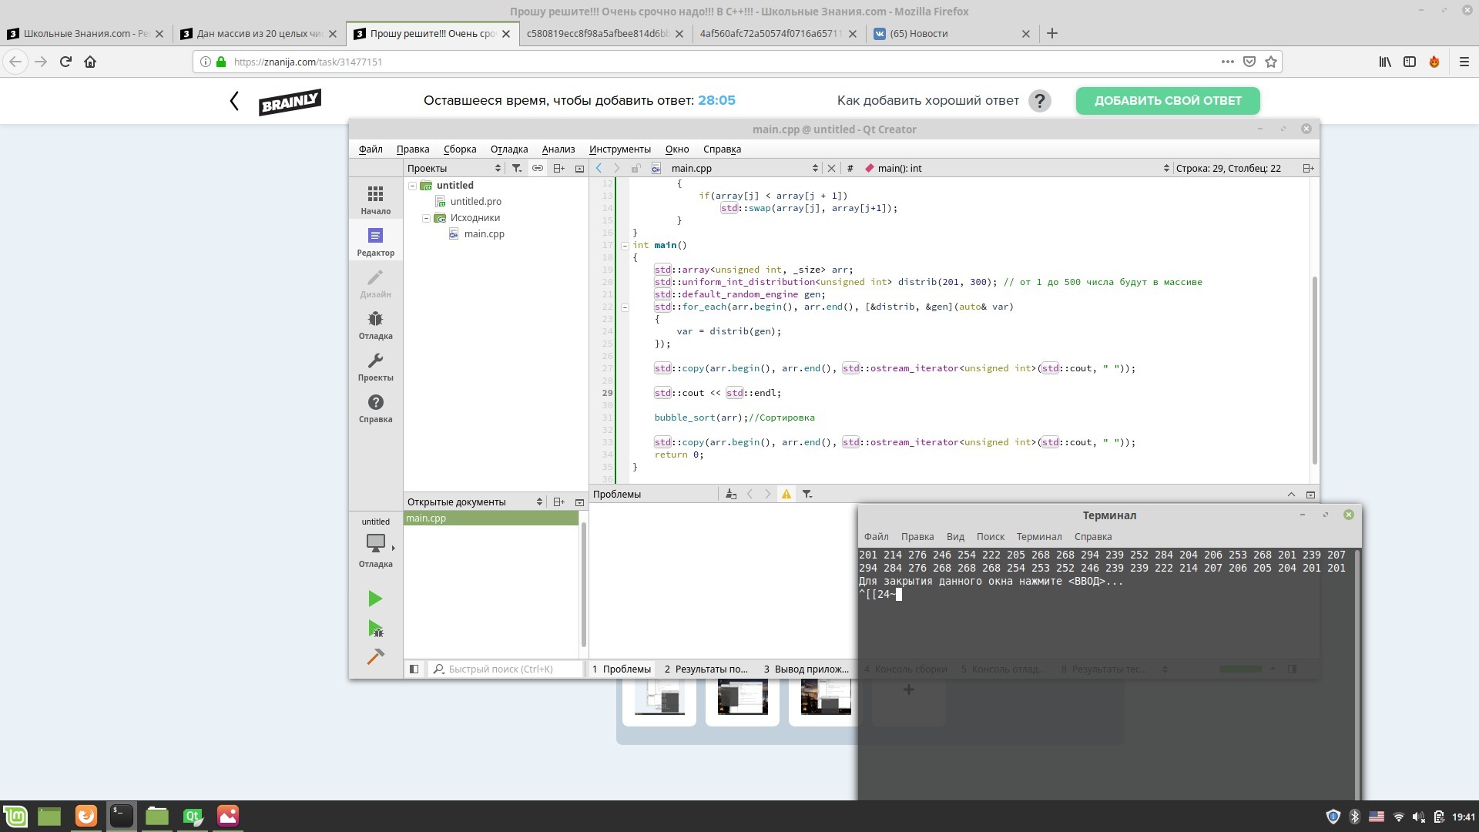
Task: Click the filter icon in the Projects panel
Action: click(517, 168)
